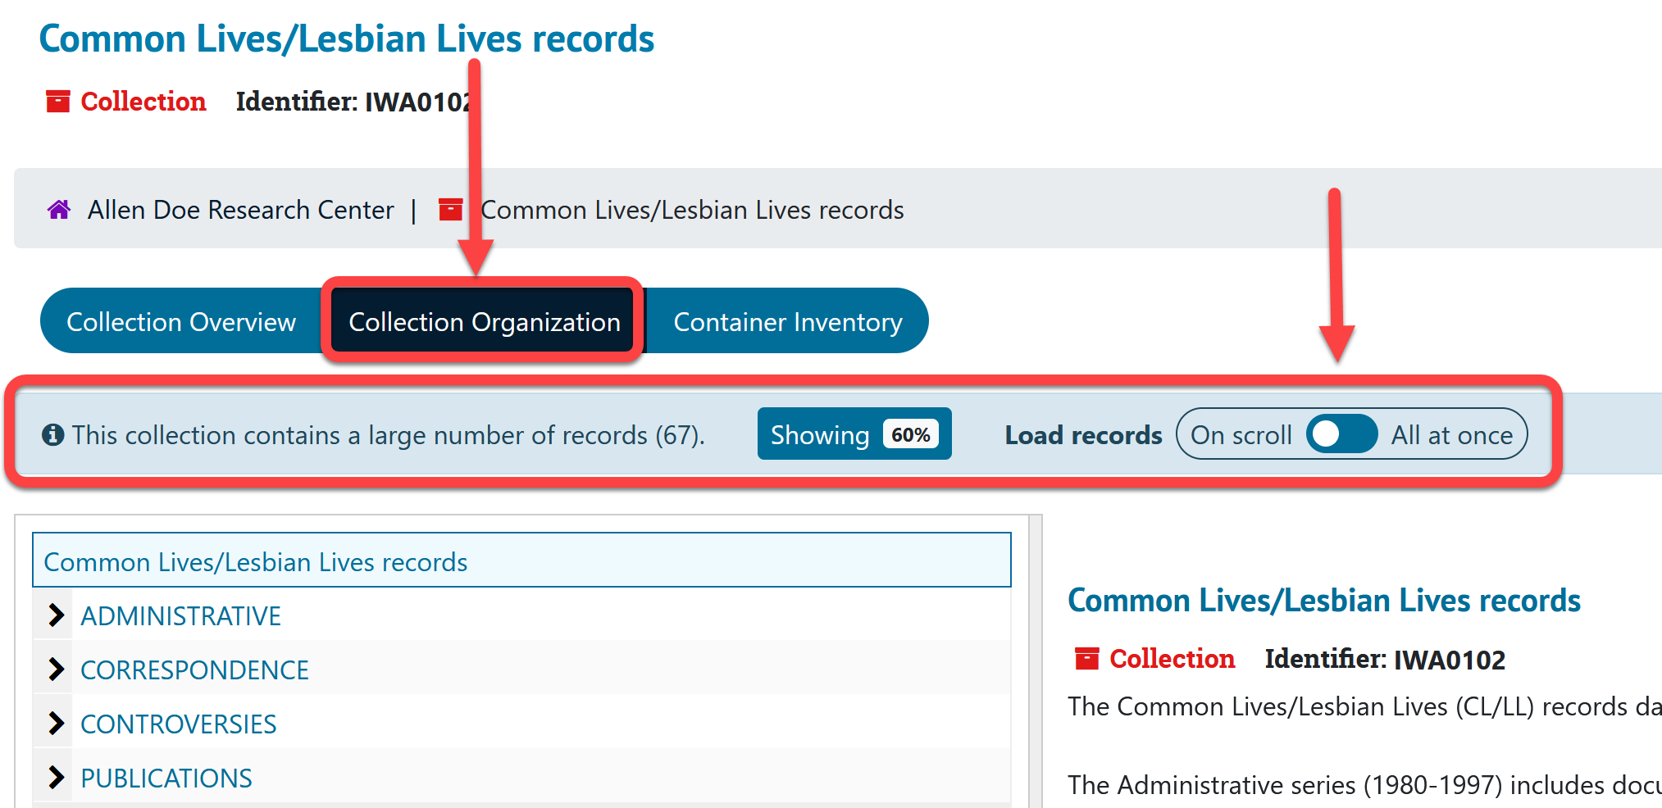Open the Container Inventory tab
This screenshot has width=1662, height=808.
tap(787, 322)
